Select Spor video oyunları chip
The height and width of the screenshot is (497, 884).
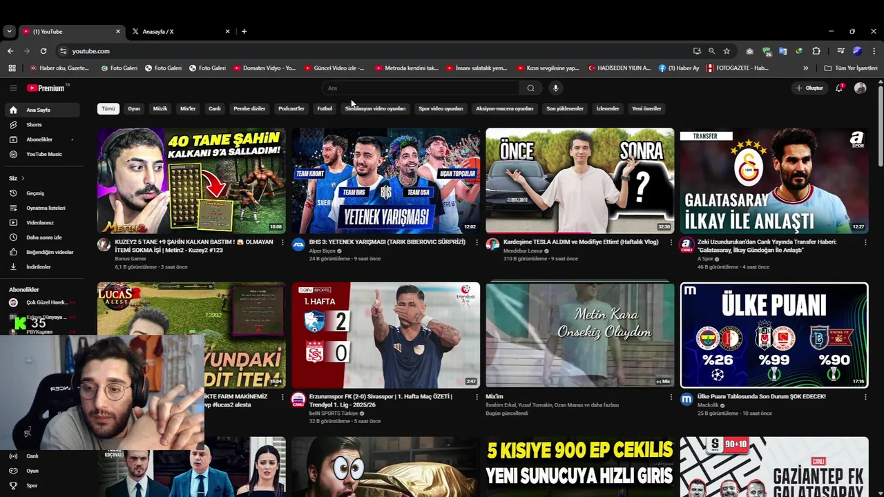click(441, 108)
